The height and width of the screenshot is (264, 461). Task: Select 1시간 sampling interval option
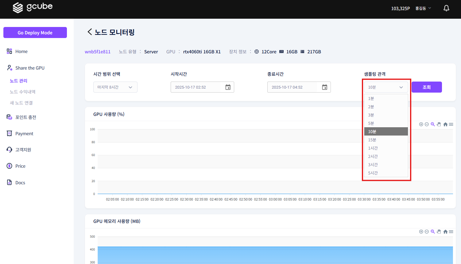click(385, 148)
